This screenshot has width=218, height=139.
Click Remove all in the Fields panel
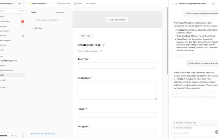(x=60, y=12)
